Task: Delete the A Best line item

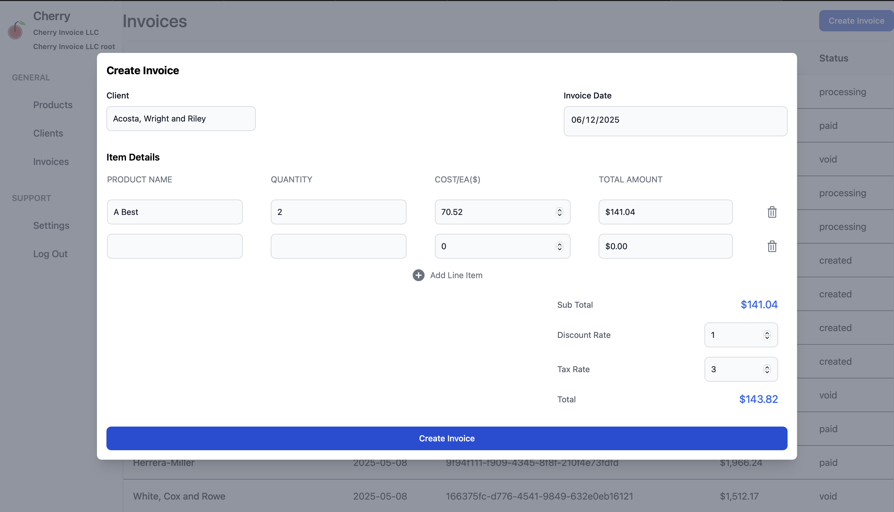Action: point(772,212)
